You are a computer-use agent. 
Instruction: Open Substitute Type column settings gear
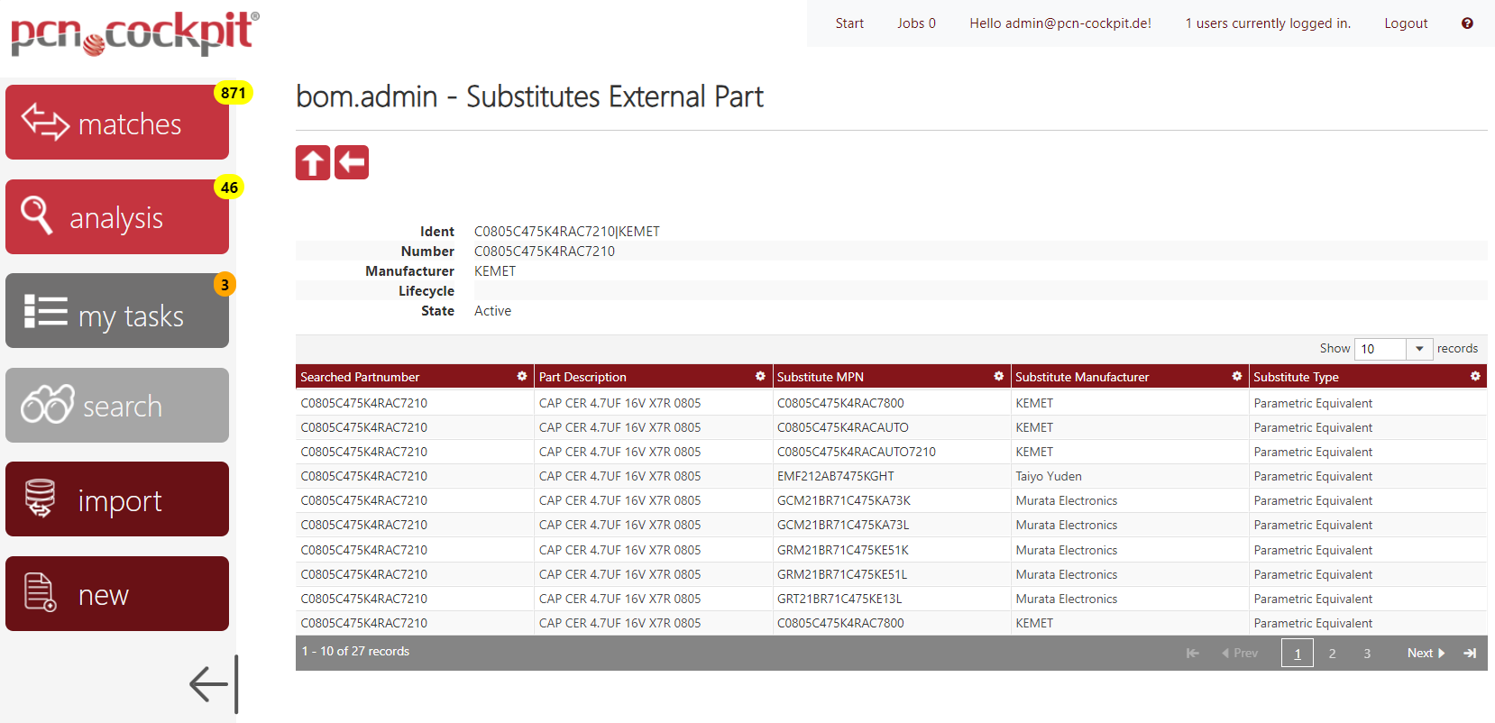pyautogui.click(x=1475, y=376)
